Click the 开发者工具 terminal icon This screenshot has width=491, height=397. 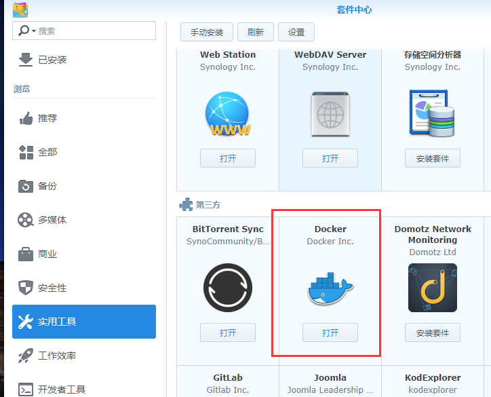coord(26,390)
